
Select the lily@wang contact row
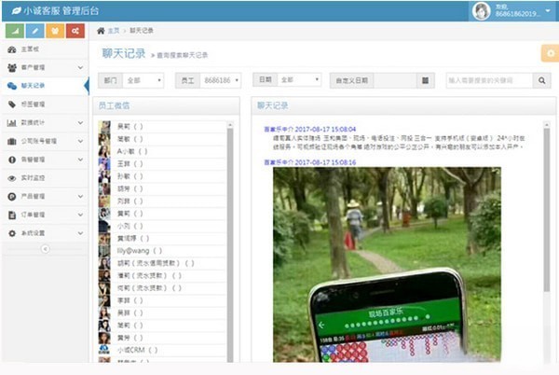(x=162, y=251)
